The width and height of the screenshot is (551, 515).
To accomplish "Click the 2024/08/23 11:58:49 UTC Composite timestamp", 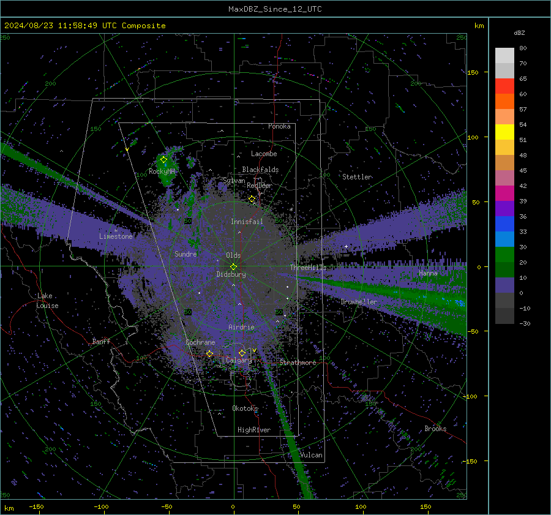I will point(84,26).
